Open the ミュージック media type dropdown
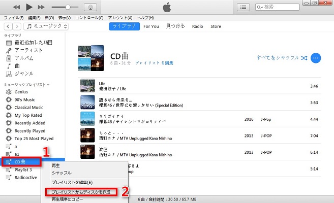Image resolution: width=334 pixels, height=203 pixels. pyautogui.click(x=46, y=26)
